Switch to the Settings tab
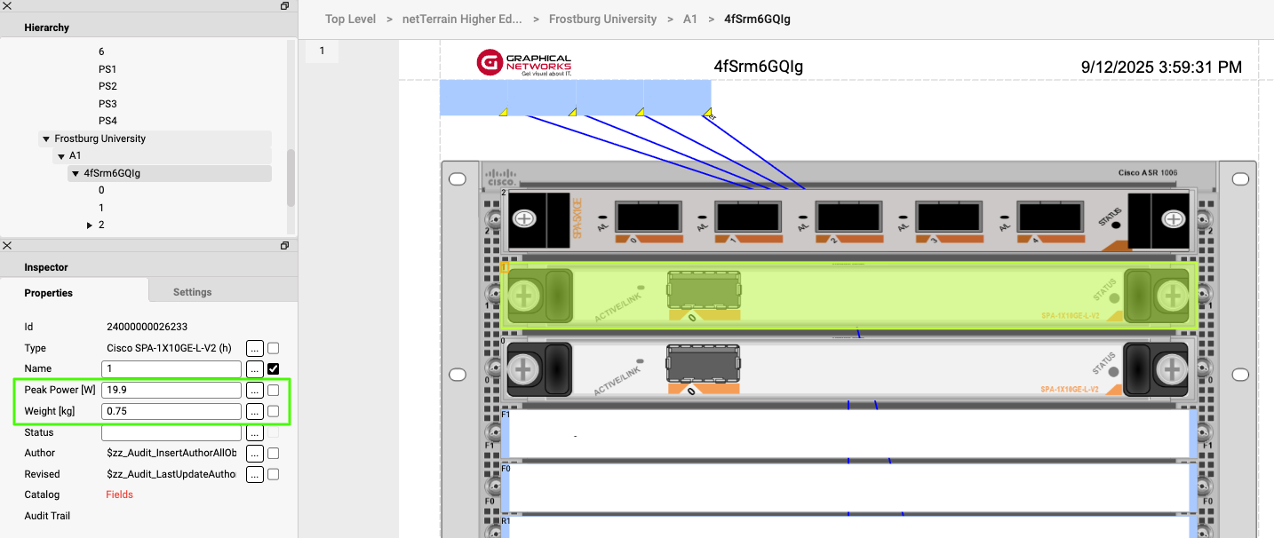This screenshot has height=538, width=1274. pyautogui.click(x=192, y=292)
